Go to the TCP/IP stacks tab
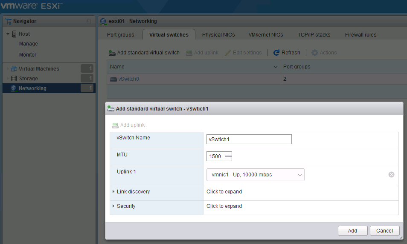This screenshot has height=244, width=407. coord(314,35)
